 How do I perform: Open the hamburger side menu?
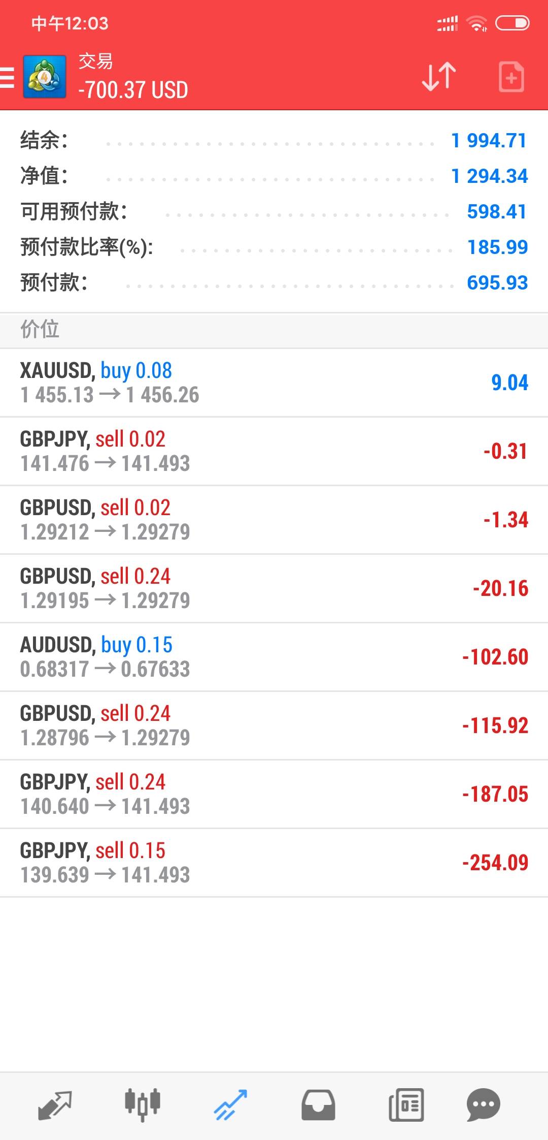pyautogui.click(x=7, y=78)
